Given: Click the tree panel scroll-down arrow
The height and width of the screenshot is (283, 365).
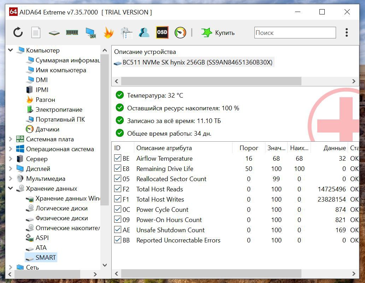Looking at the screenshot, I should tap(105, 265).
